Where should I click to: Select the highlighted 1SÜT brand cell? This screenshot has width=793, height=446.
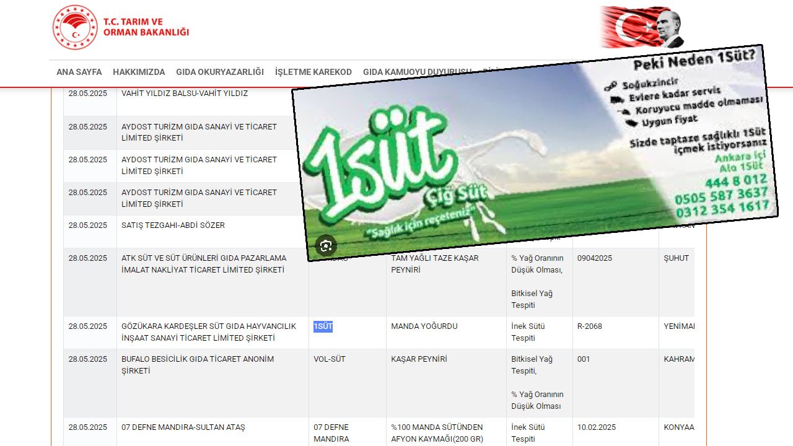[323, 326]
